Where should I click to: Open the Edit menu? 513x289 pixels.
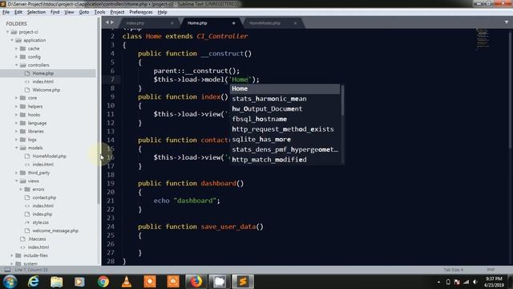(x=18, y=12)
